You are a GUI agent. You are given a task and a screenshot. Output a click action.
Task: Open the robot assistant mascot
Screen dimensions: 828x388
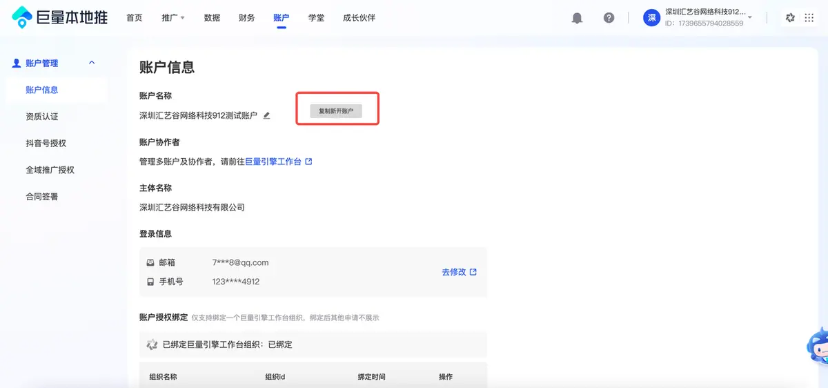(x=818, y=345)
